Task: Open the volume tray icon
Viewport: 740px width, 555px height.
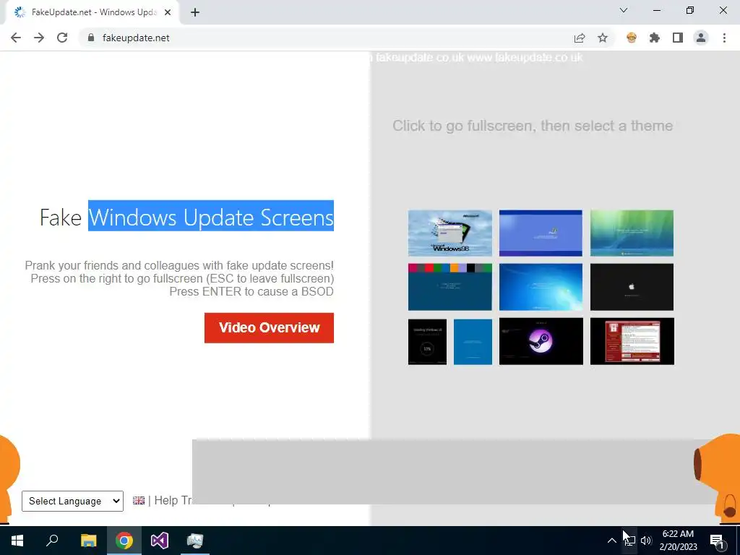Action: pos(646,541)
